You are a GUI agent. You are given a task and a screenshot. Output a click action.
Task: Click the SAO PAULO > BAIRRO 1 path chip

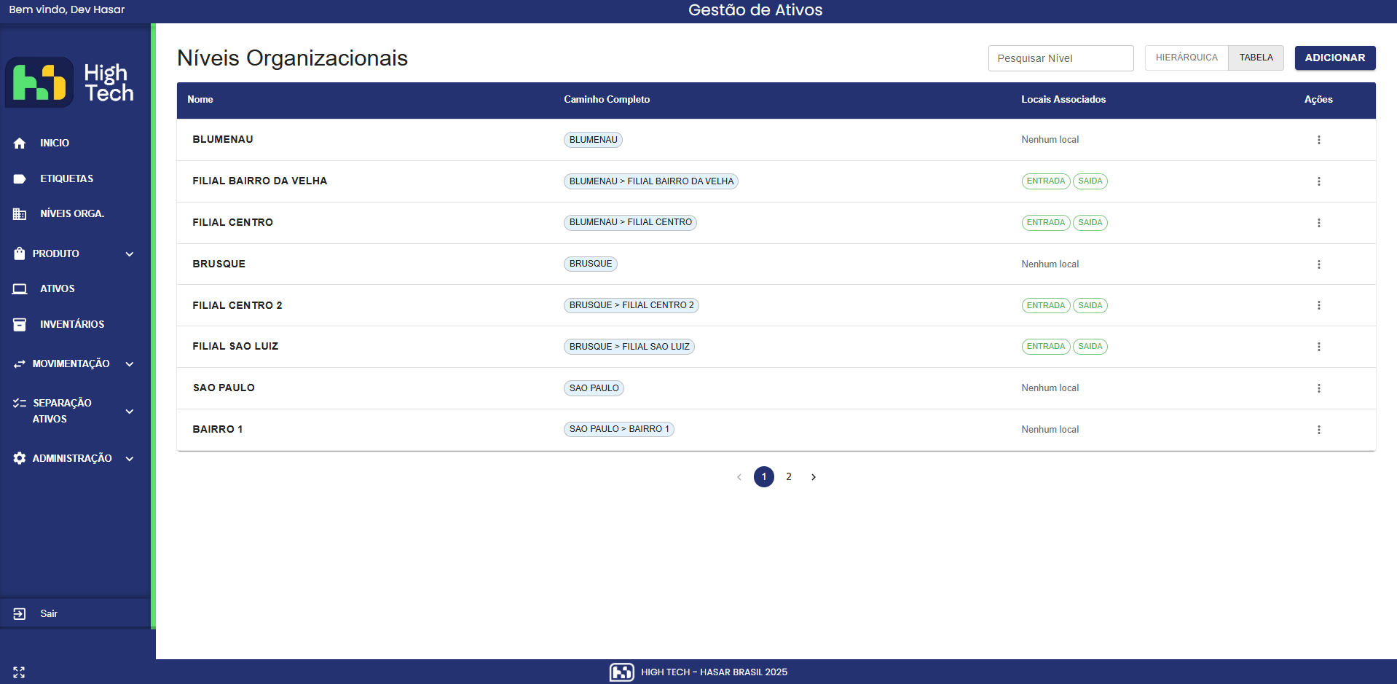coord(619,430)
